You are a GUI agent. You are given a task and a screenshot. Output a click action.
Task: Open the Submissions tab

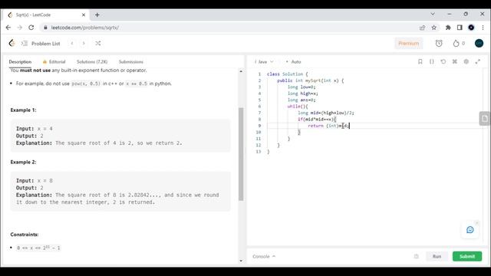click(x=131, y=62)
